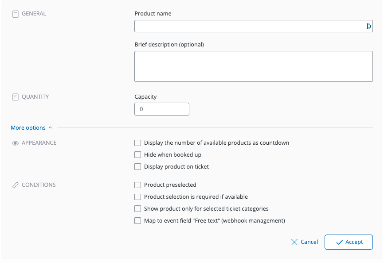This screenshot has height=262, width=384.
Task: Click into the Brief description textarea
Action: point(253,66)
